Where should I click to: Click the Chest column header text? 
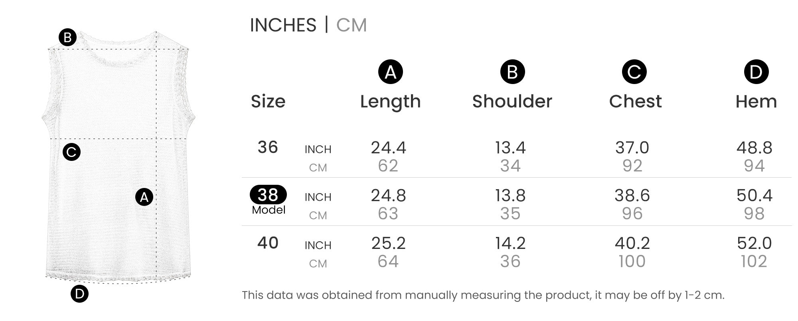(635, 102)
